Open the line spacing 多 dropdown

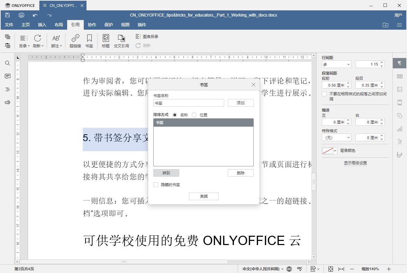pos(336,64)
